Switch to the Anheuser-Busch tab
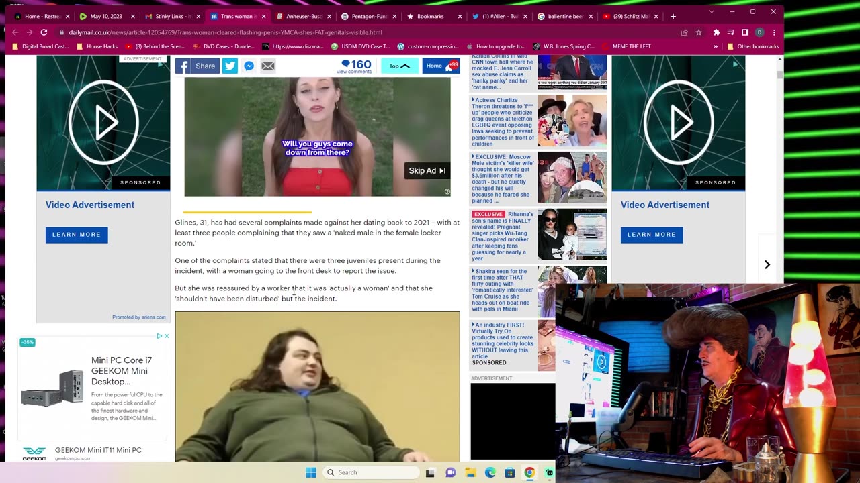This screenshot has width=860, height=483. tap(302, 16)
